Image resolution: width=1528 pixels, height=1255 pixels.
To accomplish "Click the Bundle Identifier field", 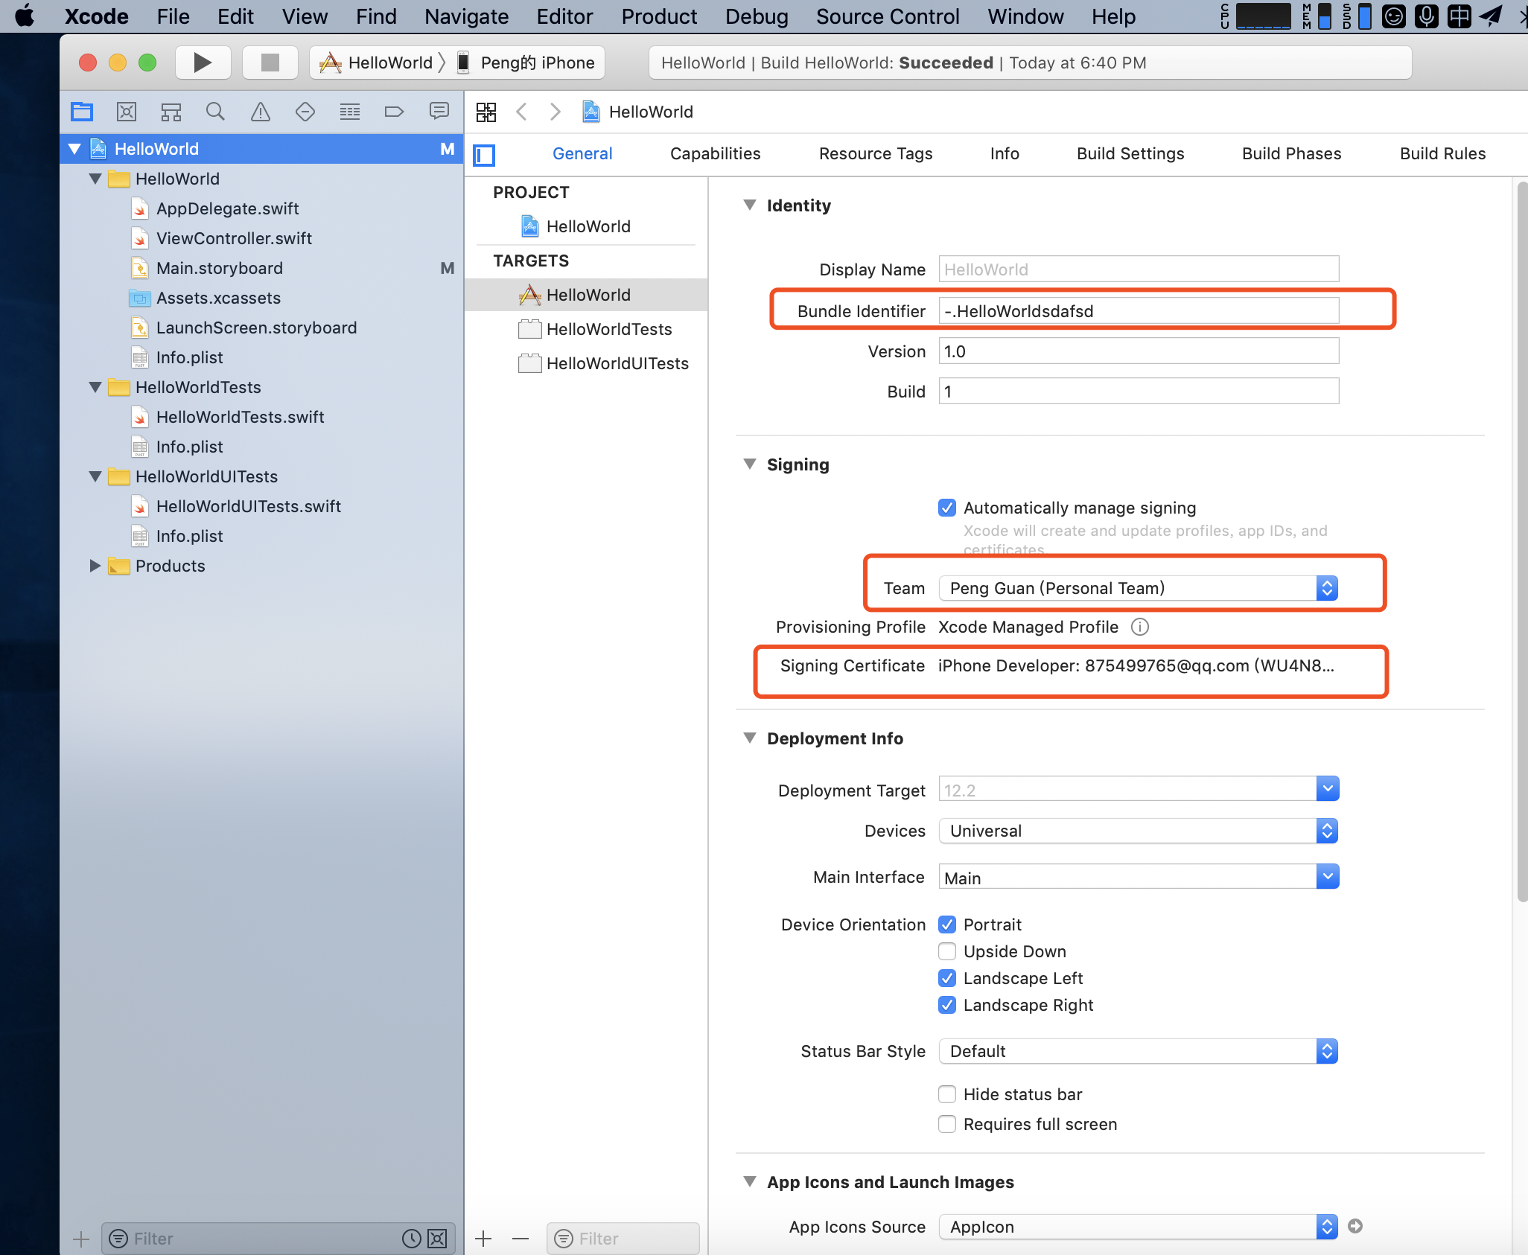I will (1139, 310).
